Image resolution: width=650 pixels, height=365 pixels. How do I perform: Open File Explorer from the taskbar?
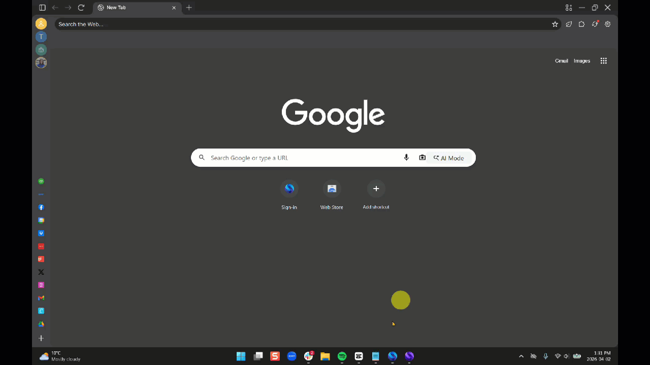[325, 356]
